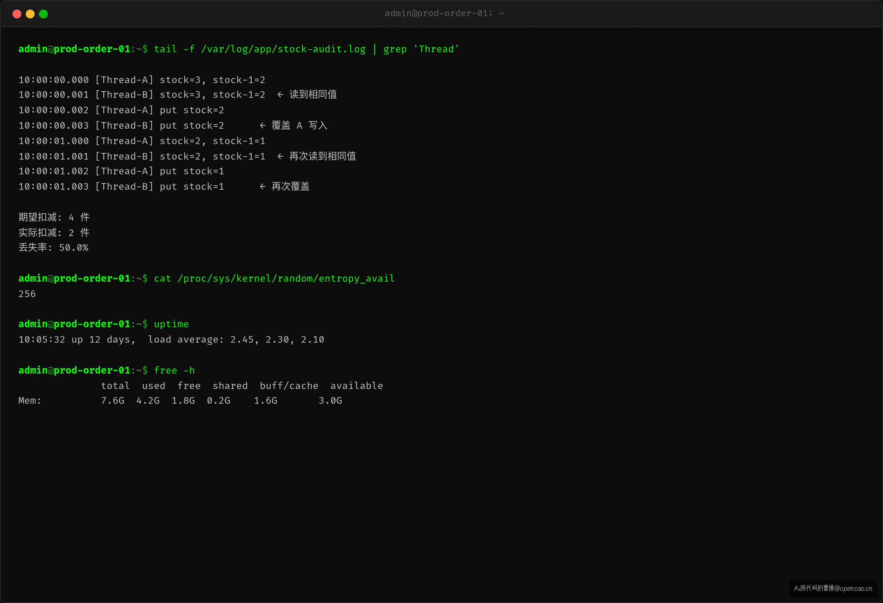The width and height of the screenshot is (883, 603).
Task: Click the available column header
Action: click(357, 386)
